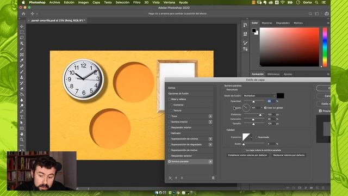Screen dimensions: 348x196
Task: Select the Hand tool
Action: pyautogui.click(x=22, y=134)
